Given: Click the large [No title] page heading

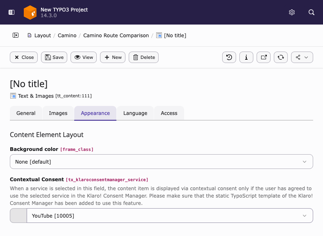Looking at the screenshot, I should (x=29, y=84).
